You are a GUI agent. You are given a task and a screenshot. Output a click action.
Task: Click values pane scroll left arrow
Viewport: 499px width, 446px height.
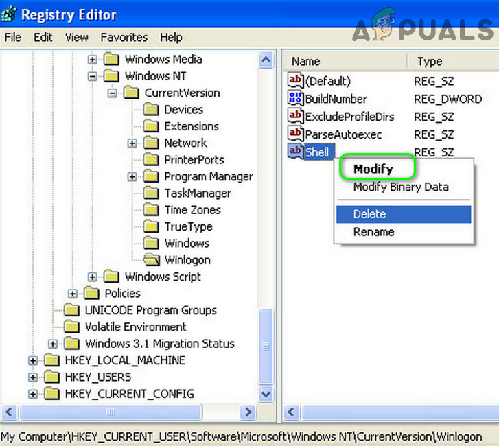[291, 412]
